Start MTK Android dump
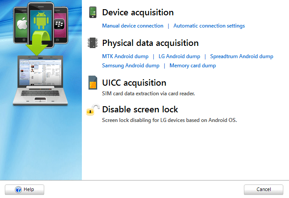 [125, 56]
